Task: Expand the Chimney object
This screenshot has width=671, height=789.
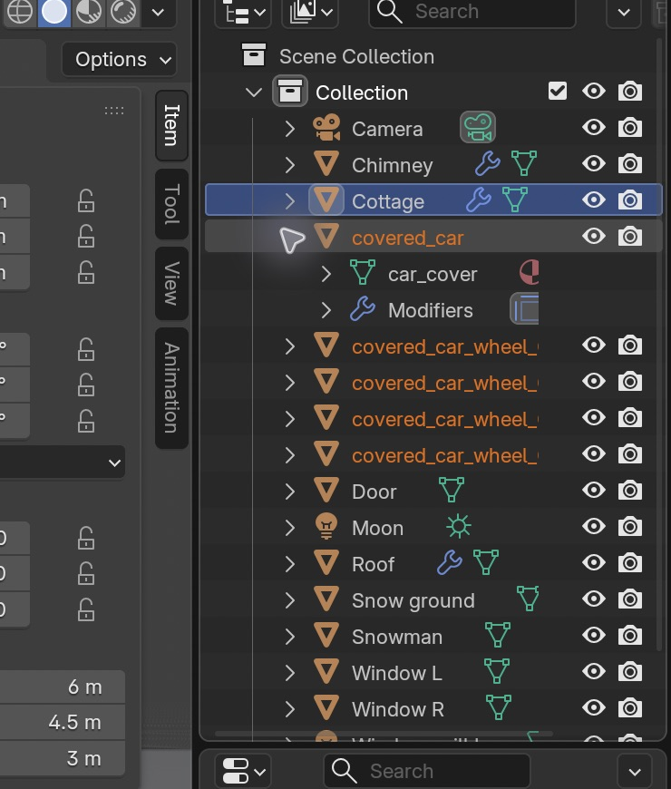Action: point(290,165)
